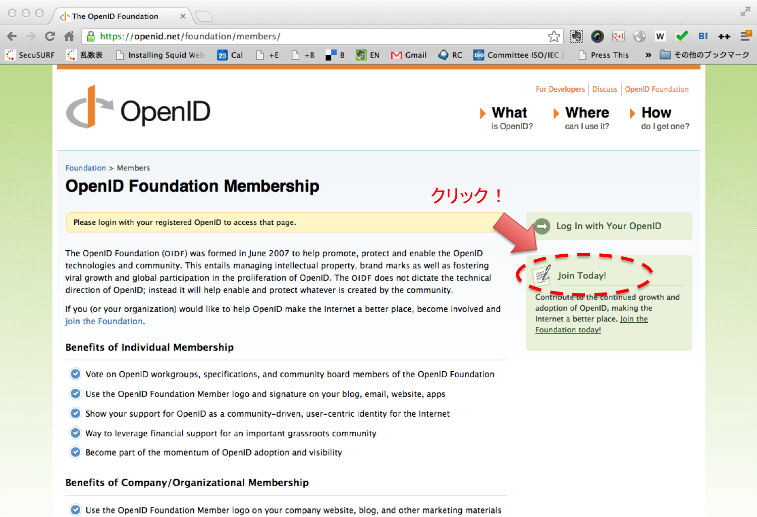Open the For Developers link
This screenshot has height=517, width=757.
pos(560,89)
